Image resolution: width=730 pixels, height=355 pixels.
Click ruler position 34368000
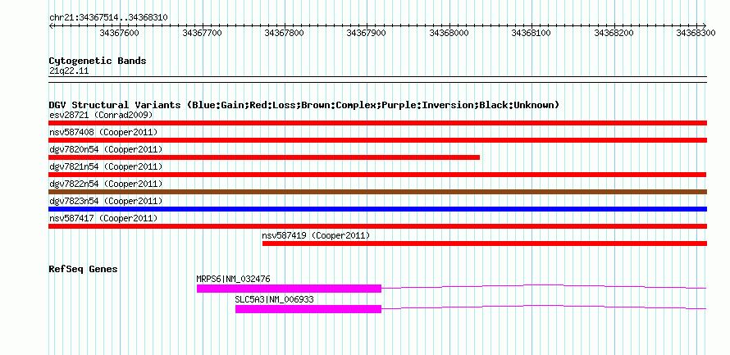click(449, 33)
